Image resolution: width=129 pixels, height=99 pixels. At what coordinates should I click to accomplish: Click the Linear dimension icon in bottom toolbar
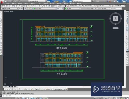coord(5,89)
